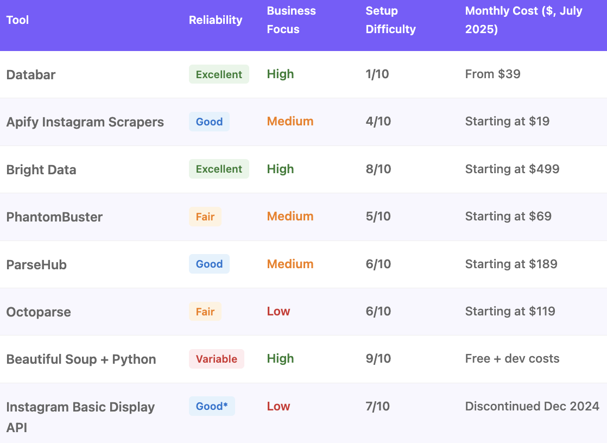Viewport: 607px width, 443px height.
Task: Click the 5/10 setup difficulty
Action: [378, 216]
